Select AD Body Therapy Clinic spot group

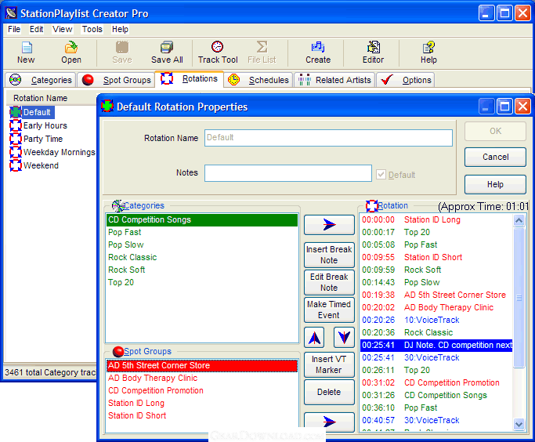[201, 379]
